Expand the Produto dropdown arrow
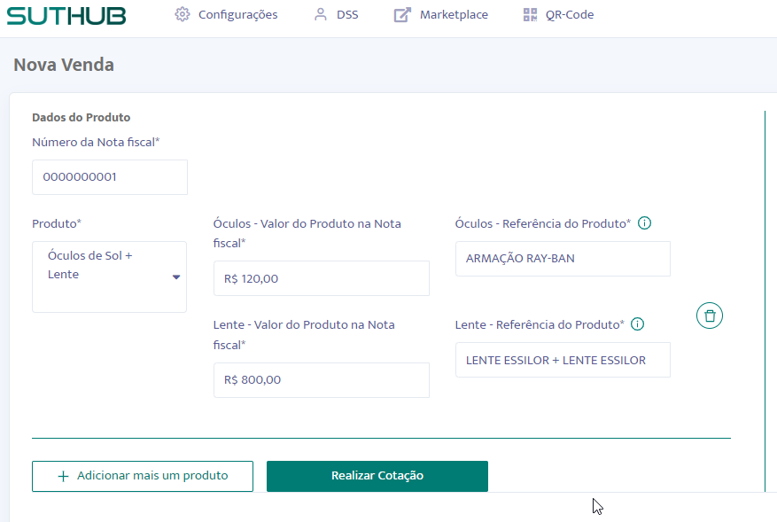 click(176, 277)
